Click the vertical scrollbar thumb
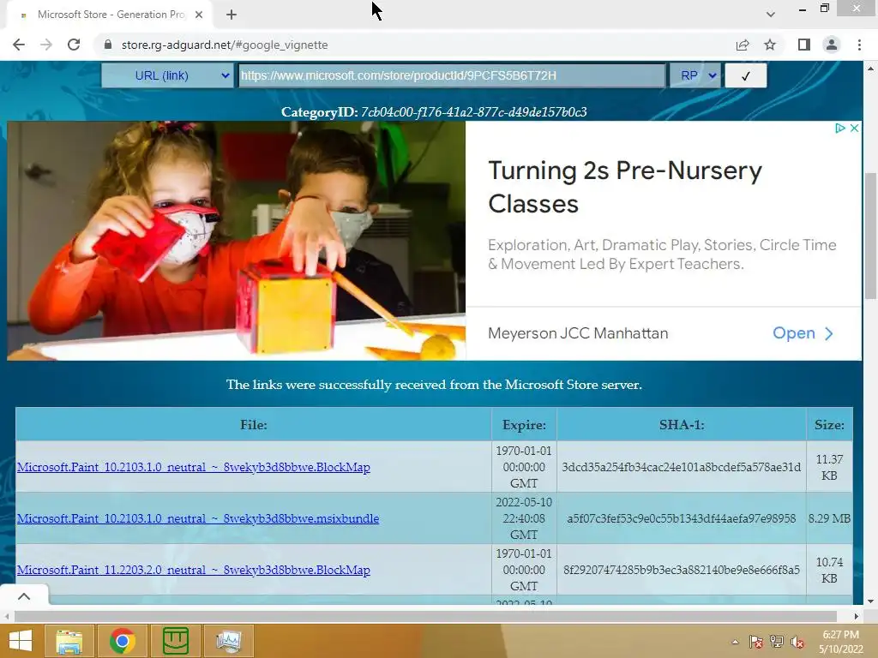The width and height of the screenshot is (878, 658). pos(870,236)
